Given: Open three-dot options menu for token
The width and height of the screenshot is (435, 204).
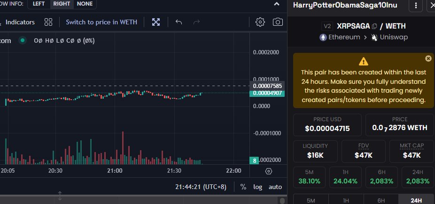Looking at the screenshot, I should tap(416, 6).
